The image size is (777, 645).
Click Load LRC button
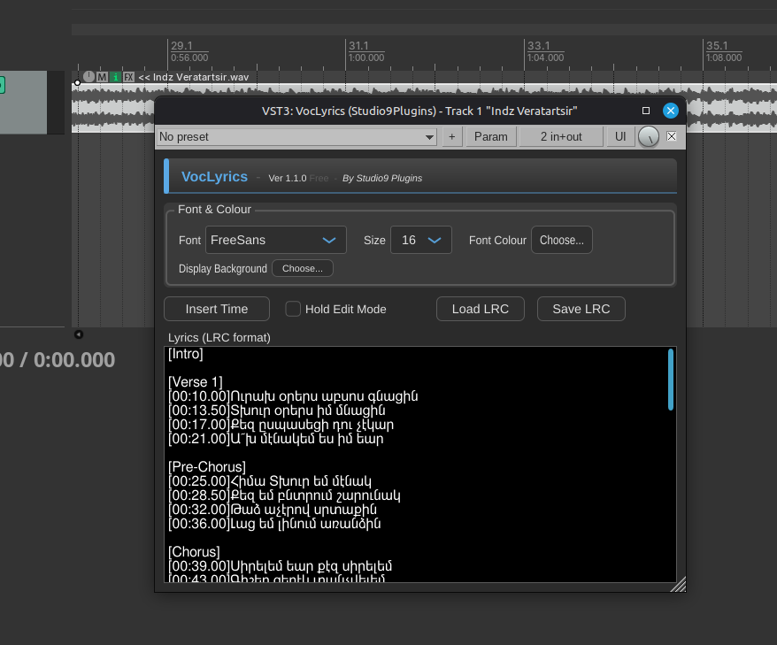(481, 309)
